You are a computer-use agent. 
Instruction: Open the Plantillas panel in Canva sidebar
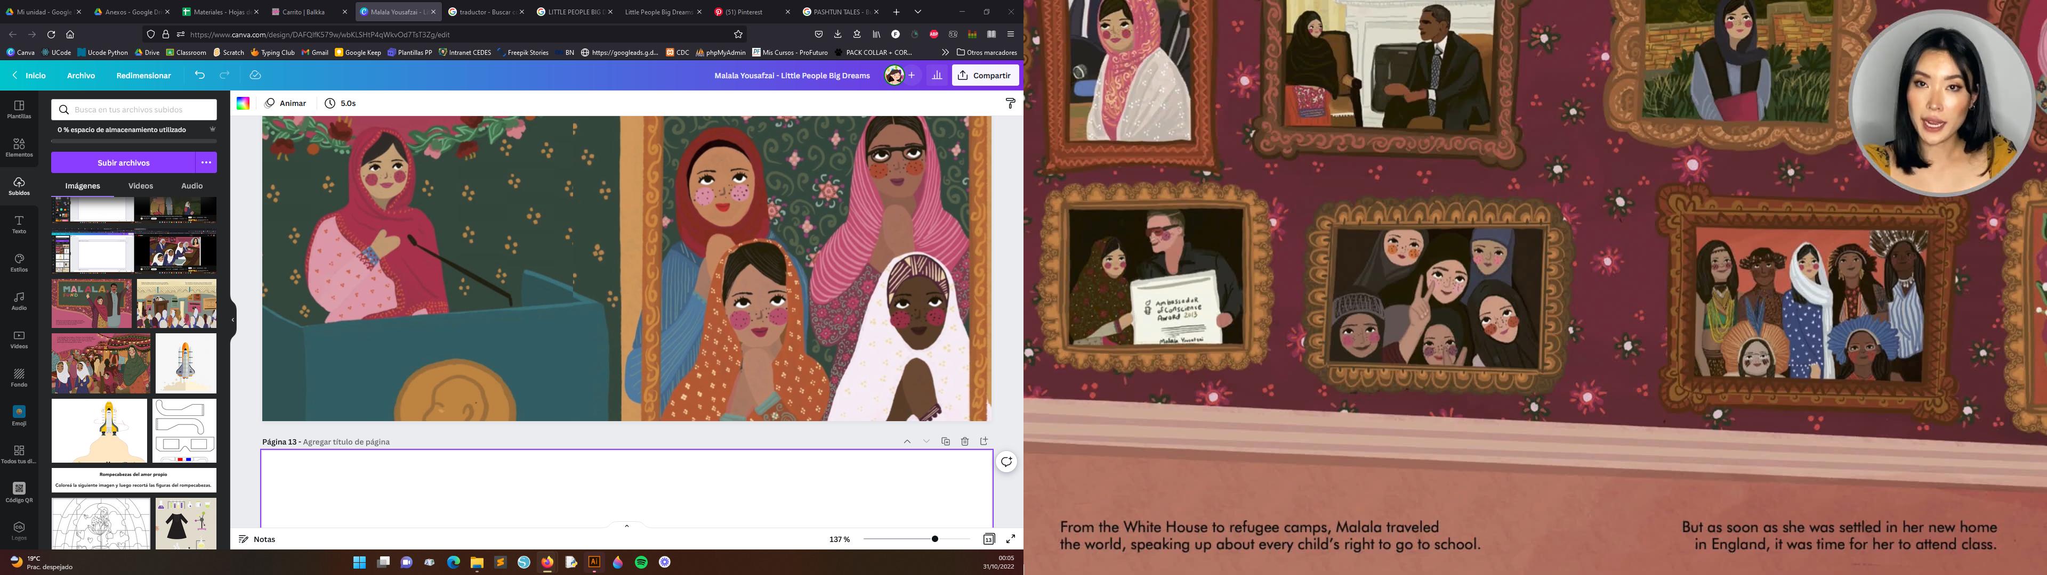point(19,110)
